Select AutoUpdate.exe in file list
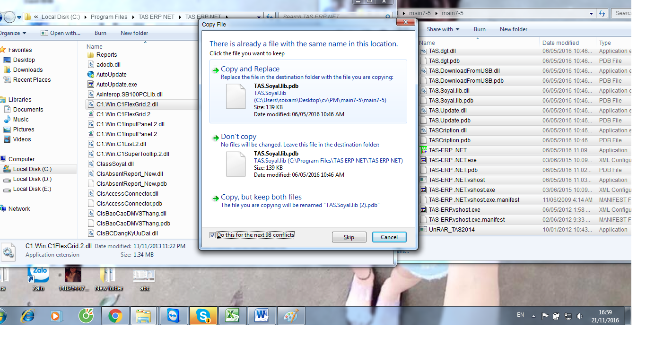 tap(116, 85)
